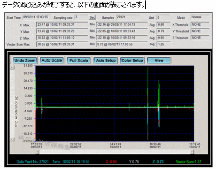Switch graph to Full Scale
Screen dimensions: 216x169
point(79,61)
